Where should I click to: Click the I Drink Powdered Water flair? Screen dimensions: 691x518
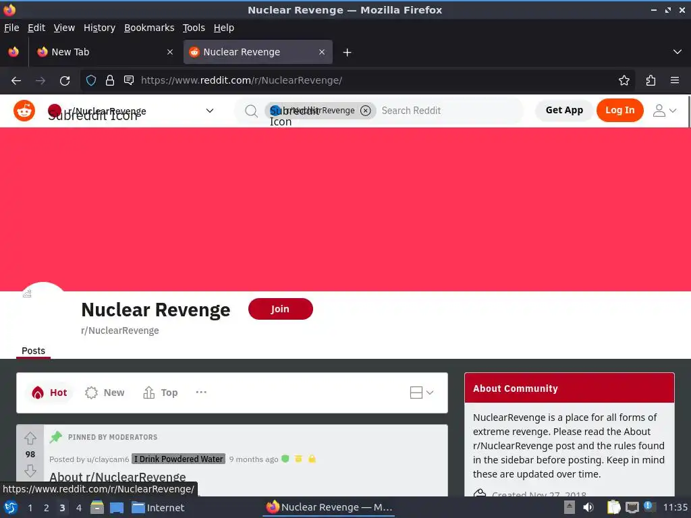(x=178, y=459)
